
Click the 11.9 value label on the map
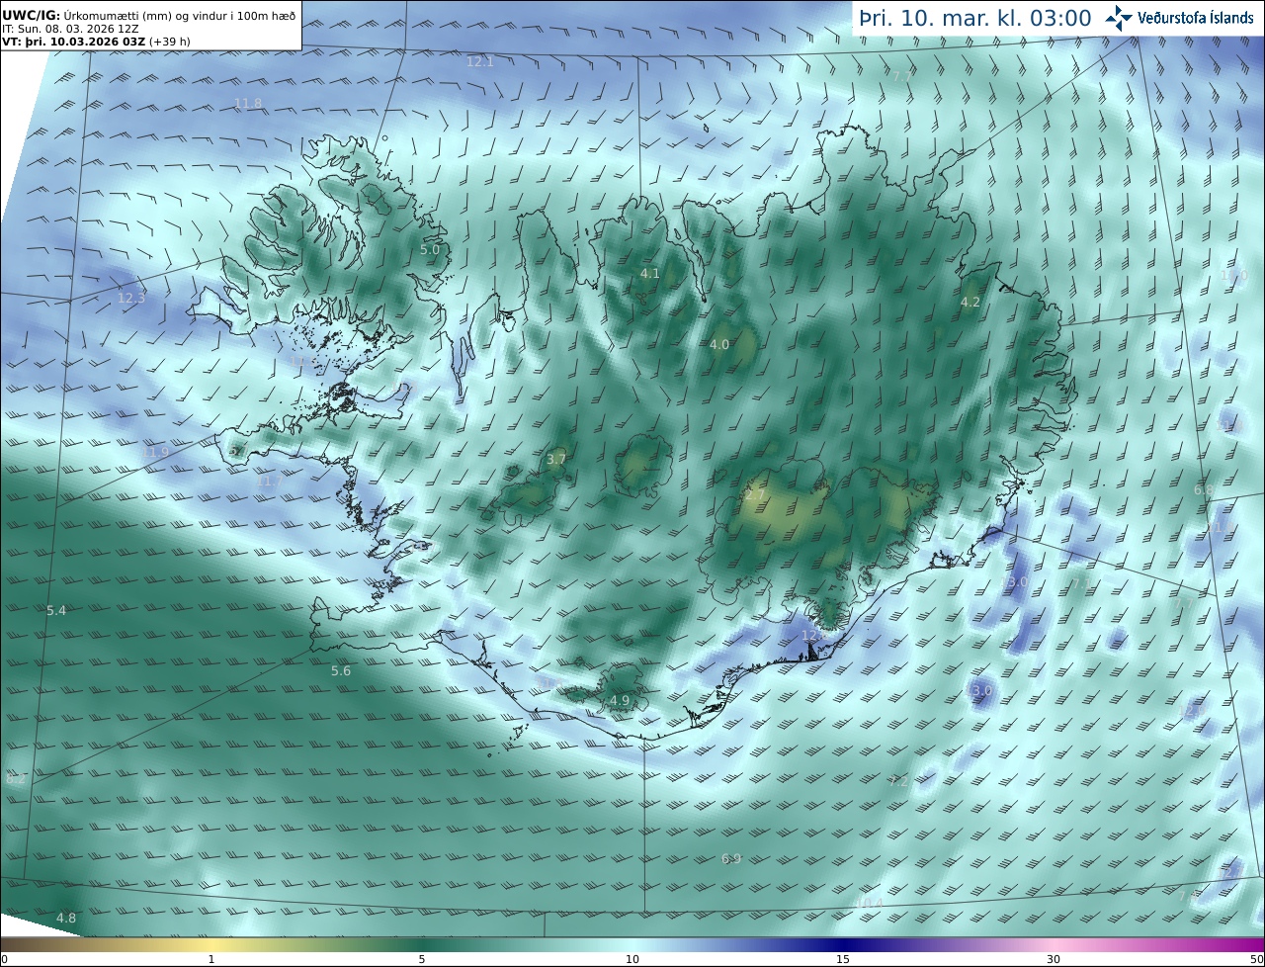[x=155, y=452]
